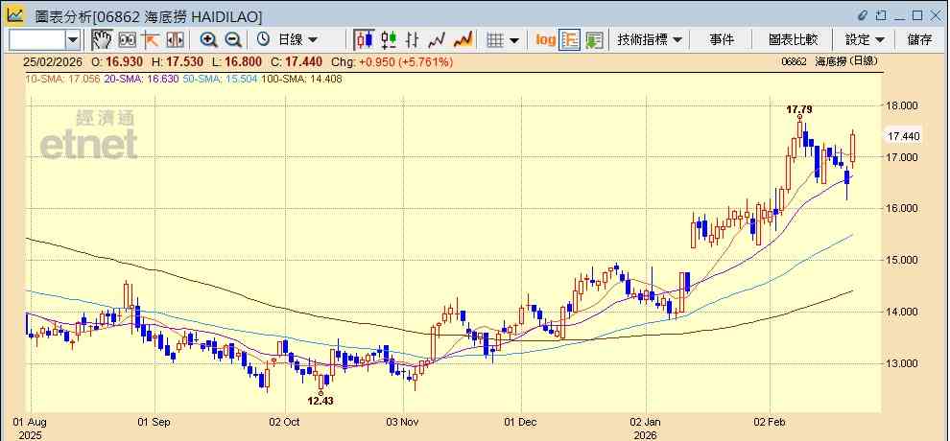Click the 12.43 low price marker
This screenshot has height=441, width=950.
click(321, 401)
